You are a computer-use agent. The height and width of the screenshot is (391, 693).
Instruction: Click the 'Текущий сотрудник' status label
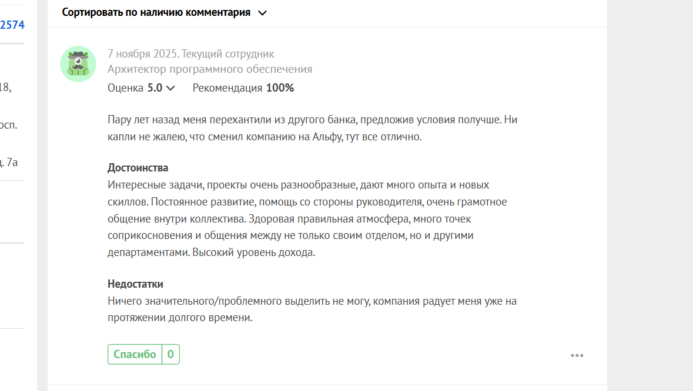click(x=228, y=54)
